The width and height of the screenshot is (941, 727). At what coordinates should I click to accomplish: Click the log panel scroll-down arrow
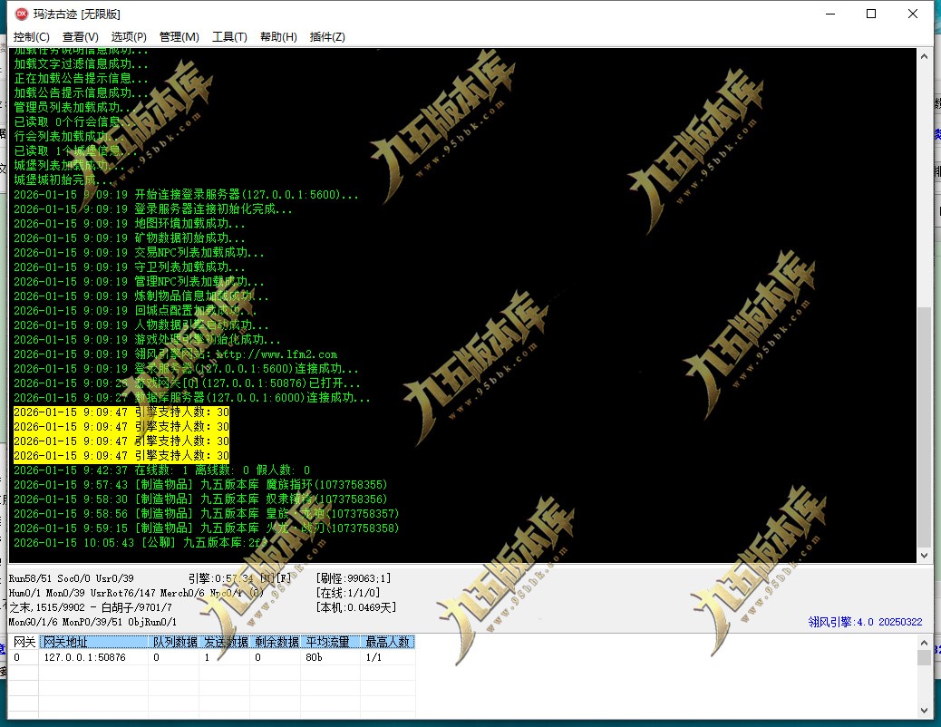(924, 556)
